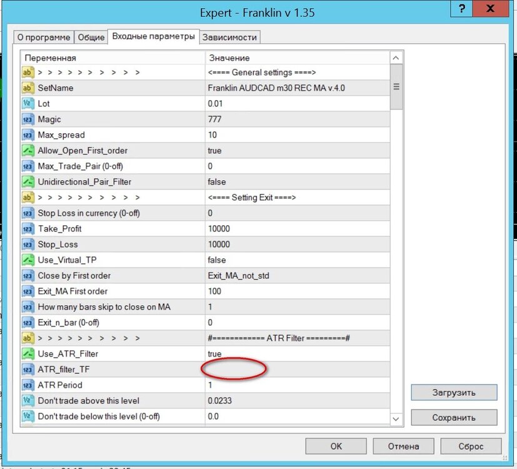This screenshot has width=517, height=469.
Task: Edit the Exit_MA First order value 100
Action: [x=297, y=291]
